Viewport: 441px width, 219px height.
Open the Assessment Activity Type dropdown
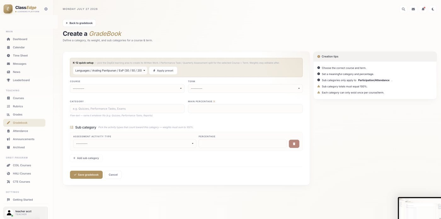point(135,144)
